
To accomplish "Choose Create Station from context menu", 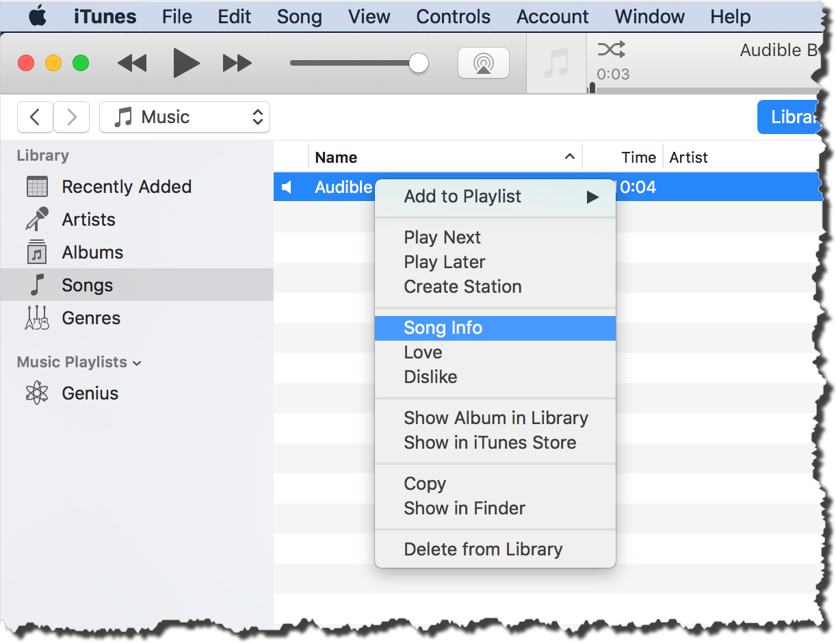I will point(495,287).
